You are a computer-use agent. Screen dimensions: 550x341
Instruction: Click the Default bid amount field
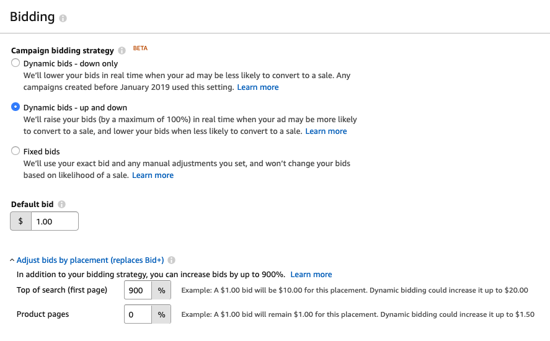55,221
